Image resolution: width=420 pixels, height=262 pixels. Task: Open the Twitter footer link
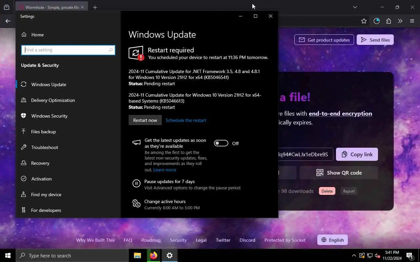click(x=223, y=240)
